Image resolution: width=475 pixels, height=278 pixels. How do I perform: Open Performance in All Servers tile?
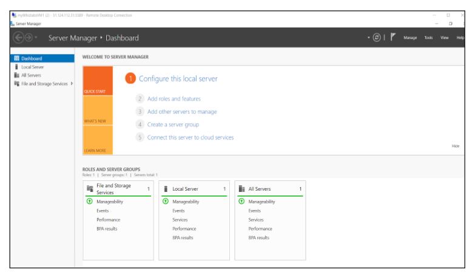coord(260,229)
